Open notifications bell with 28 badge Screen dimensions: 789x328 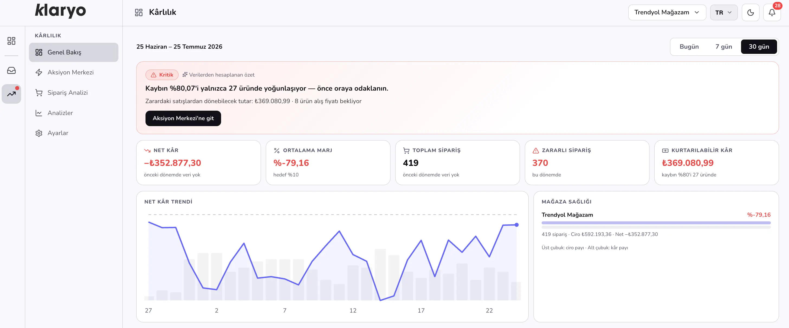pos(772,12)
